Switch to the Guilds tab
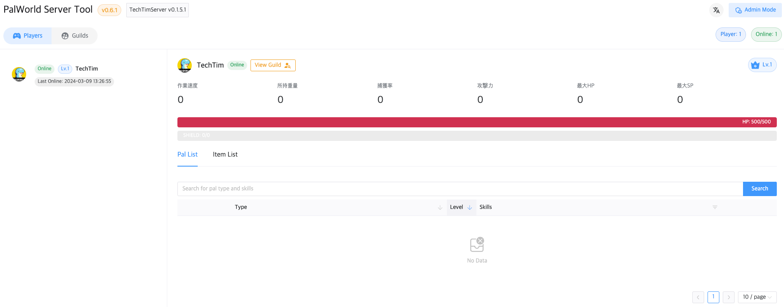Screen dimensions: 784x307 point(75,36)
